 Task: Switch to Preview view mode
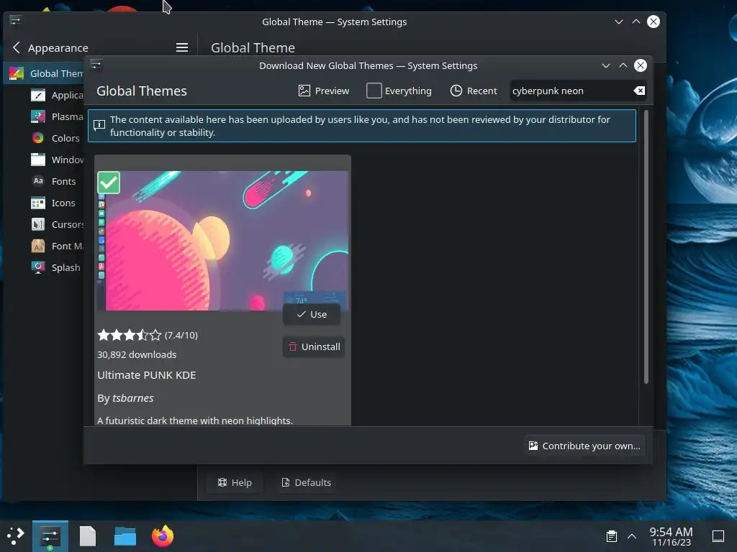click(324, 91)
